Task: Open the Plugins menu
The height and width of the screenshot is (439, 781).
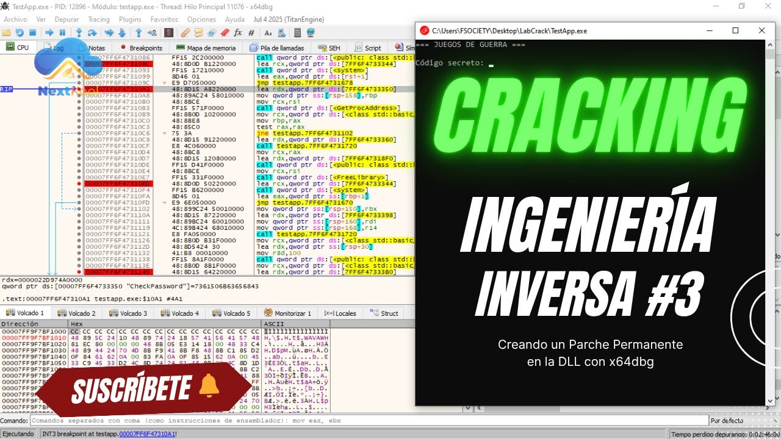Action: pos(130,20)
